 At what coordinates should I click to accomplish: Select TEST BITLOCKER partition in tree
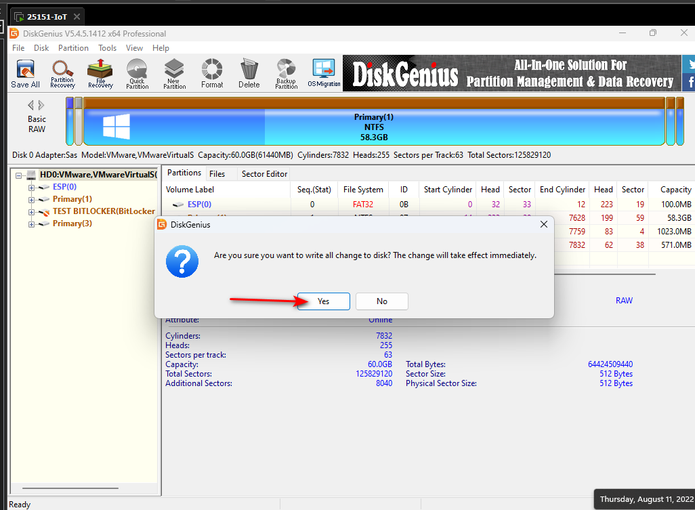104,211
